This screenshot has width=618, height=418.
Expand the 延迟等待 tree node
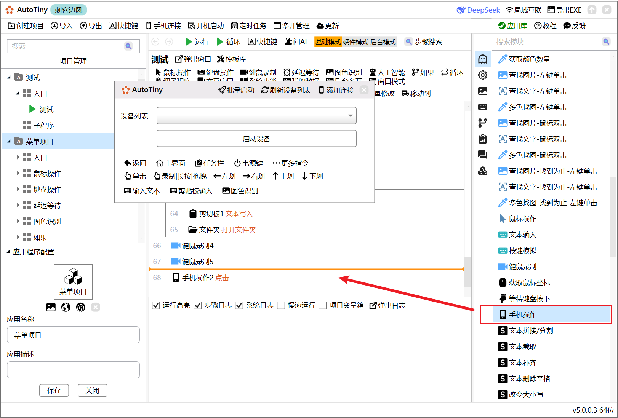point(18,205)
